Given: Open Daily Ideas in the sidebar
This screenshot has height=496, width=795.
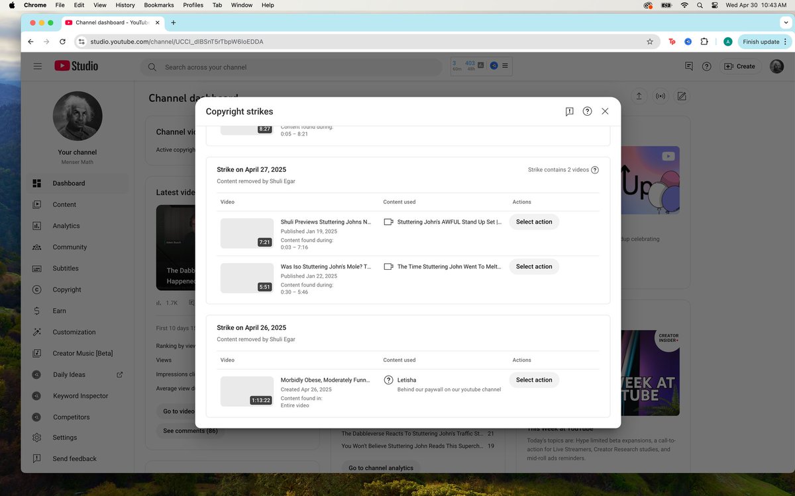Looking at the screenshot, I should (78, 374).
